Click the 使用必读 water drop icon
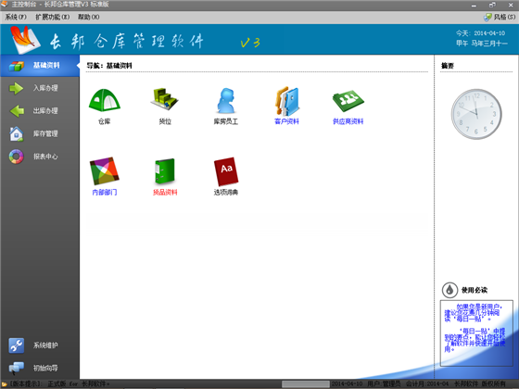 (x=449, y=290)
